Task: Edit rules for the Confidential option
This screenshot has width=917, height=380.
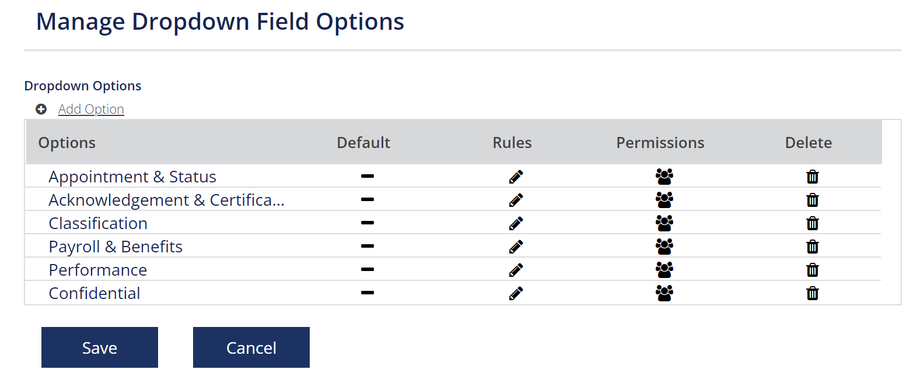Action: pyautogui.click(x=516, y=293)
